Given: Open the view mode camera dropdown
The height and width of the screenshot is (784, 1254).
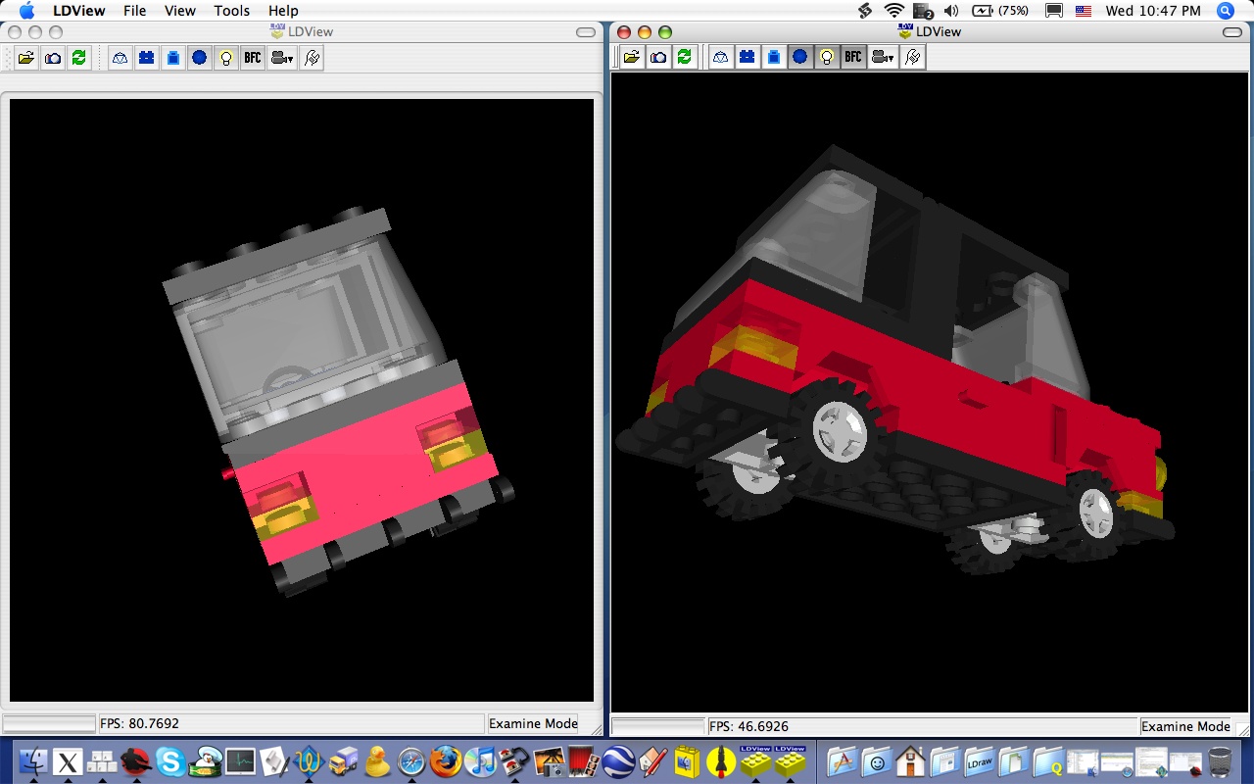Looking at the screenshot, I should 282,57.
